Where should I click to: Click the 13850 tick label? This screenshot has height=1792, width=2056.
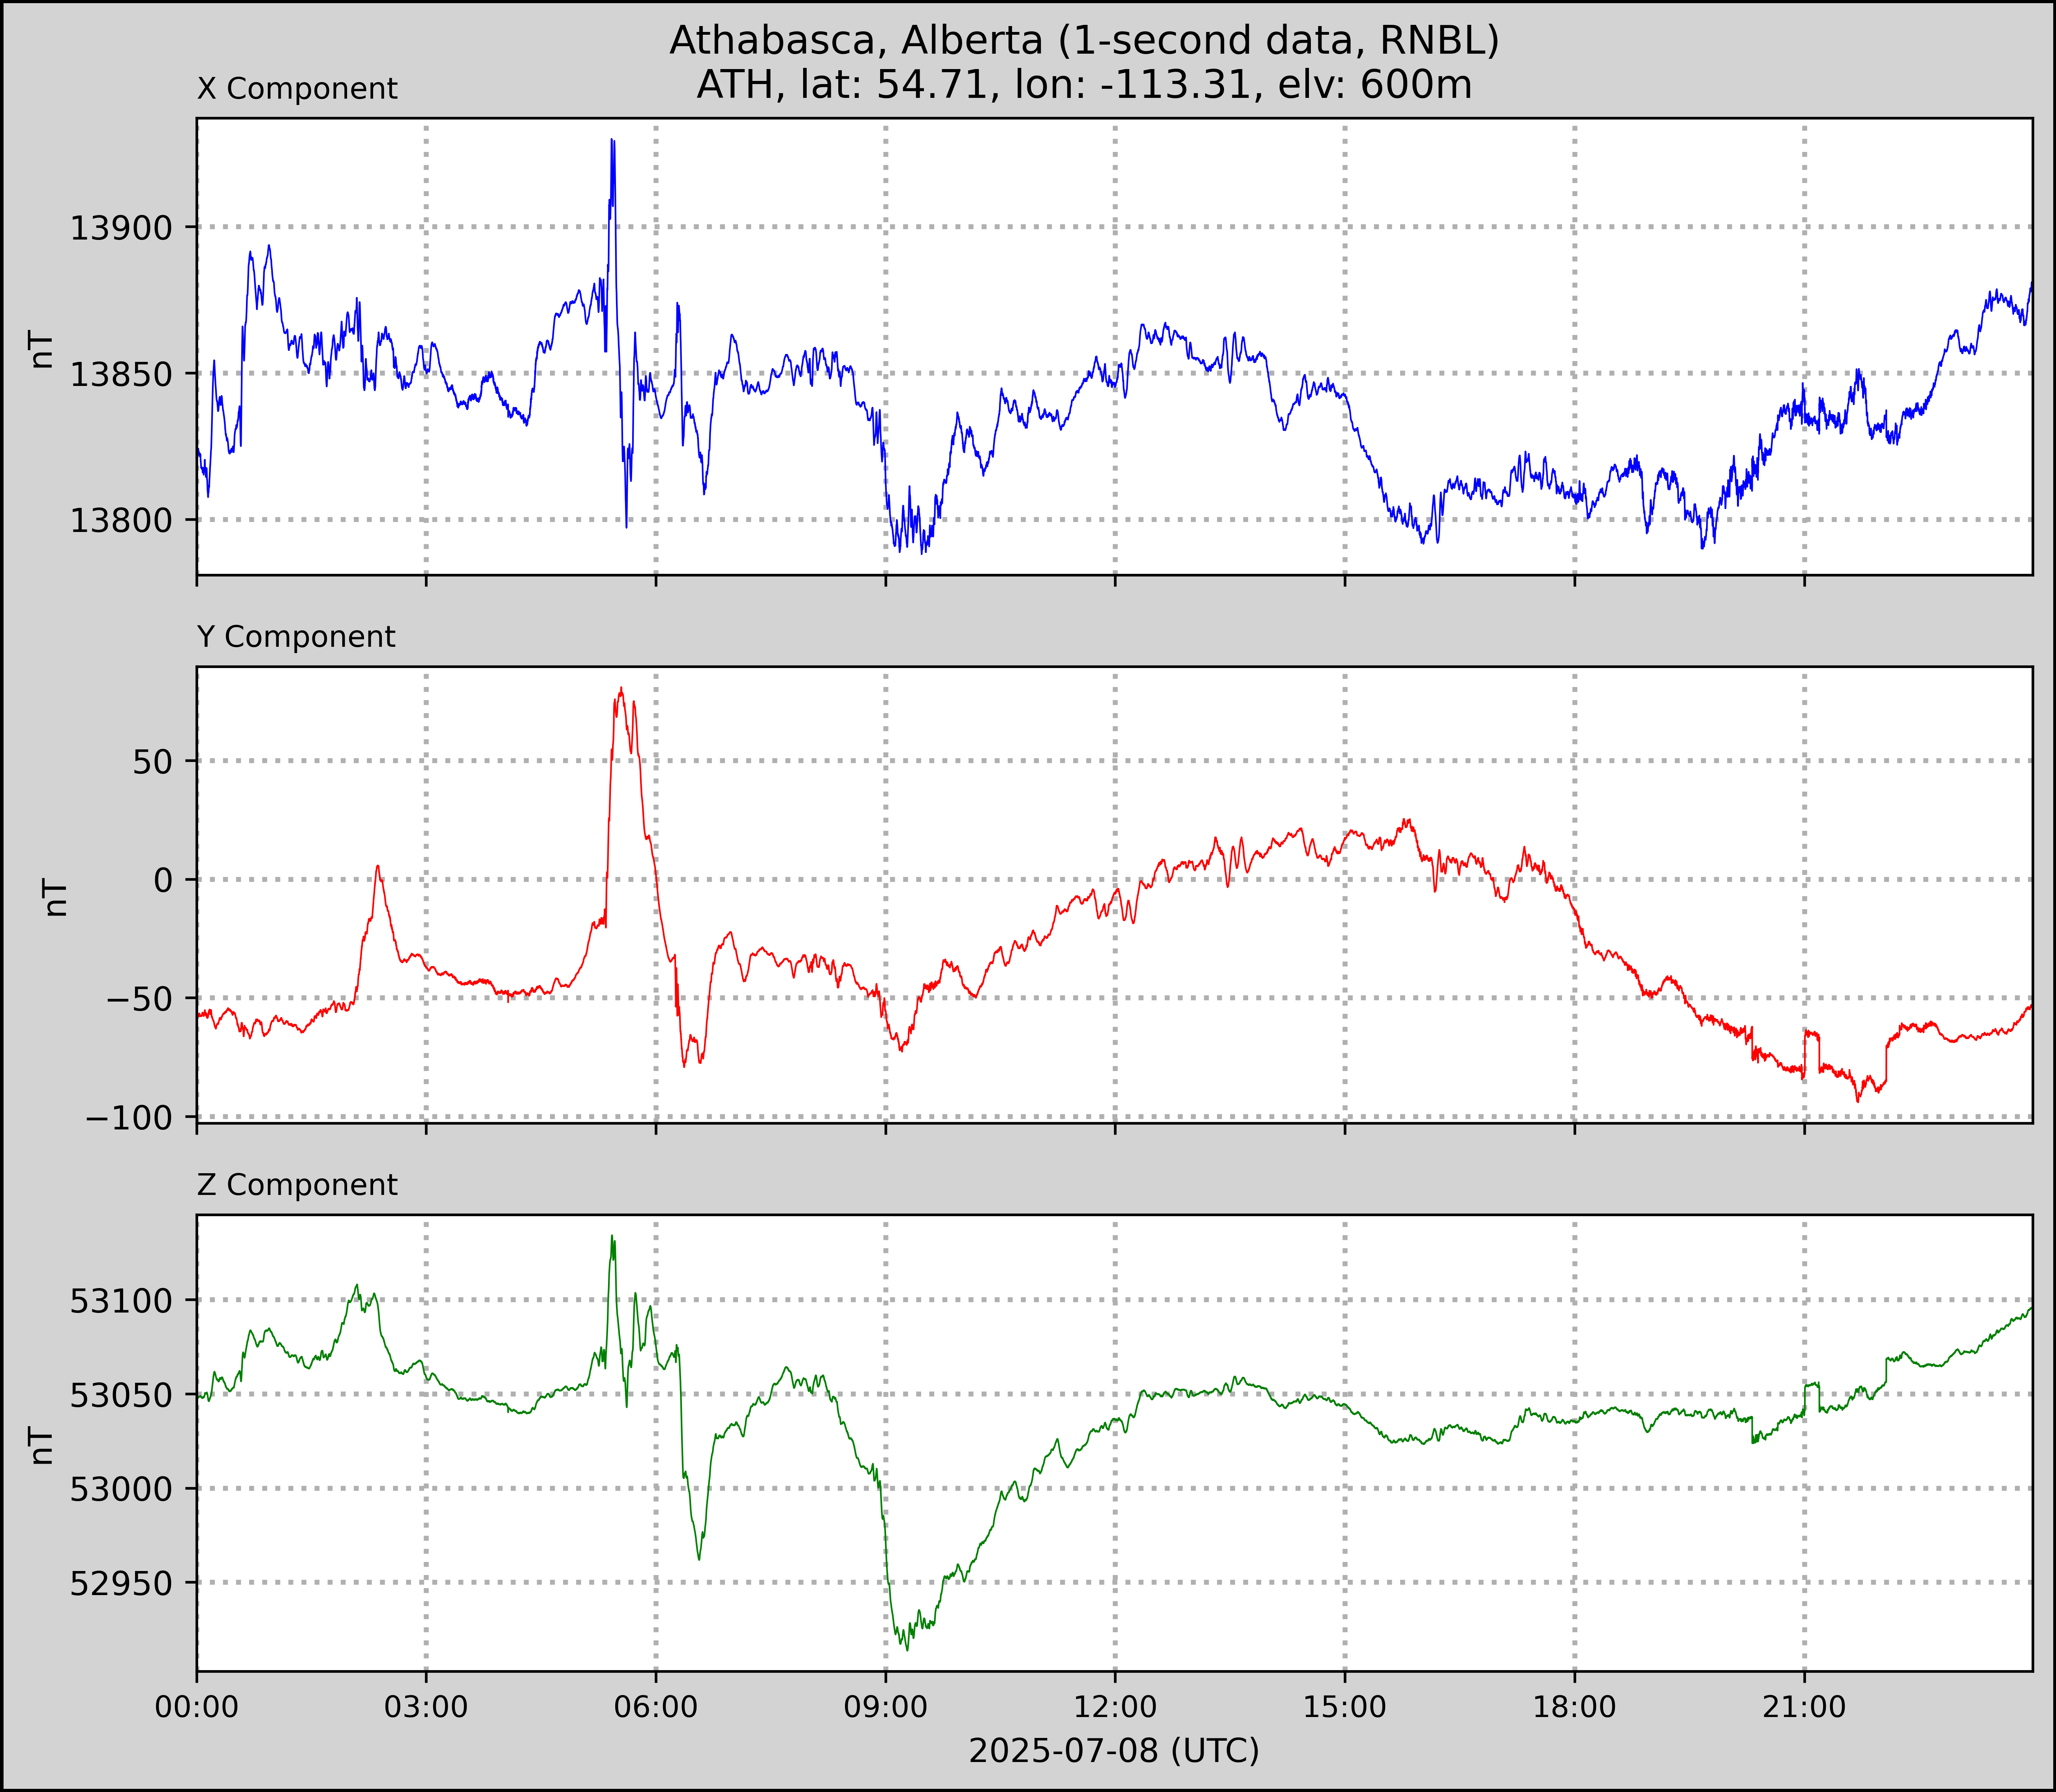point(121,375)
